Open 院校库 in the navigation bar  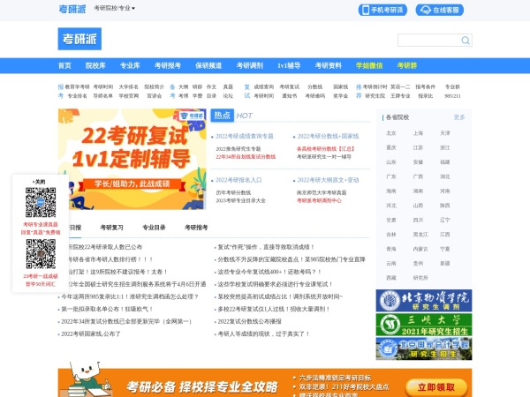coord(95,65)
